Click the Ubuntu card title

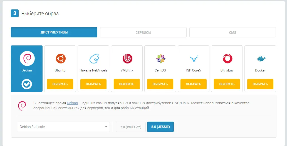60,70
